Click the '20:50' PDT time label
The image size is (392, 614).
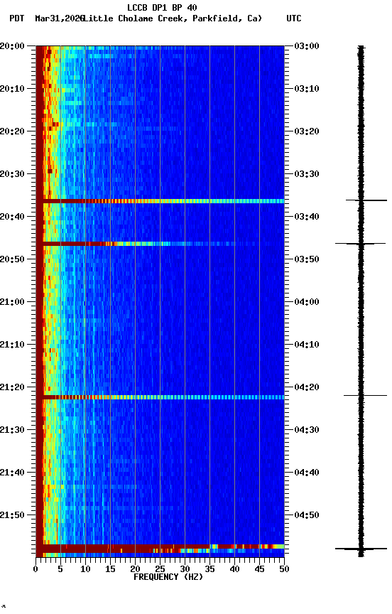(x=12, y=259)
